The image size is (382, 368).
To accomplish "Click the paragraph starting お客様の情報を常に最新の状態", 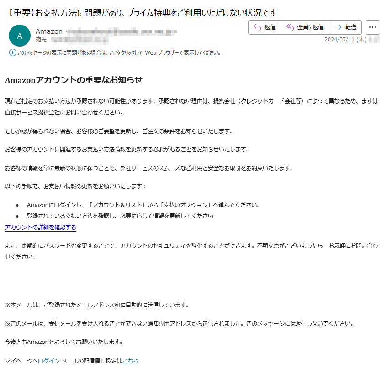I will (149, 168).
